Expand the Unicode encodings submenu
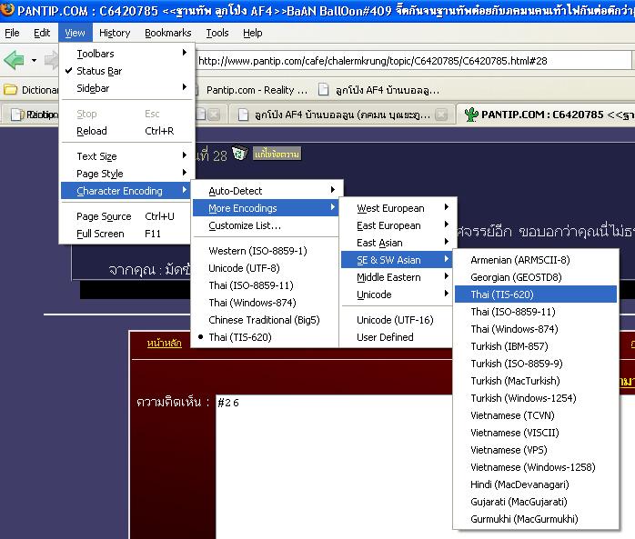 [398, 294]
